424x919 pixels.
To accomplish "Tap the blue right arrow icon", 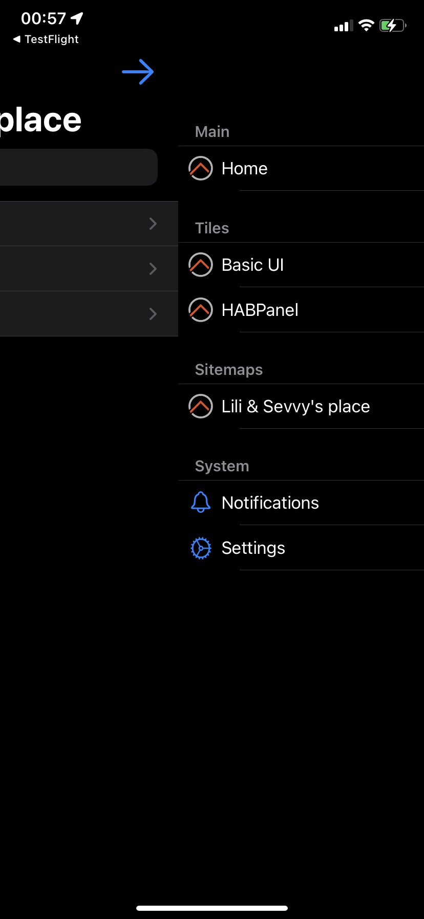I will pyautogui.click(x=138, y=72).
